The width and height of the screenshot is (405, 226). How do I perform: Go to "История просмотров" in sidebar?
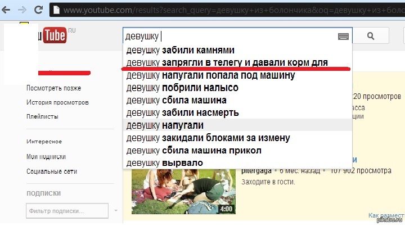57,102
